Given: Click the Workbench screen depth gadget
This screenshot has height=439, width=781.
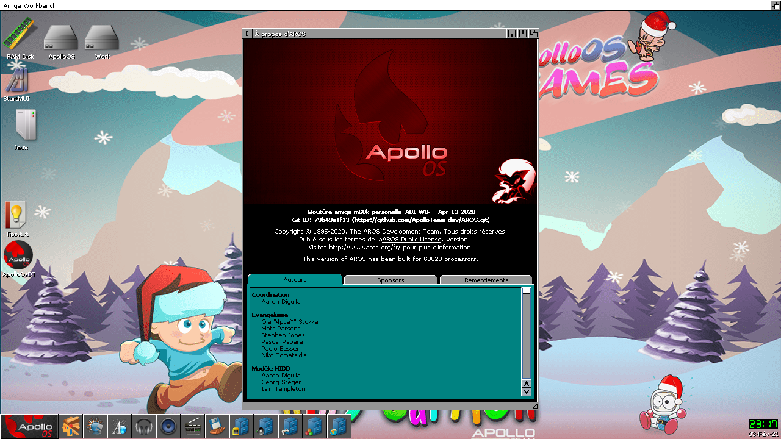Looking at the screenshot, I should coord(776,5).
